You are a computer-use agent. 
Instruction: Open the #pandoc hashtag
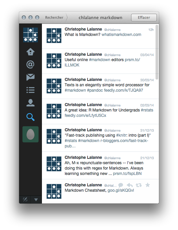[x=95, y=90]
